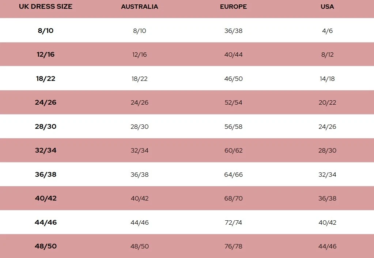Click UK dress size 48/50 row label
374x258 pixels.
click(x=46, y=246)
